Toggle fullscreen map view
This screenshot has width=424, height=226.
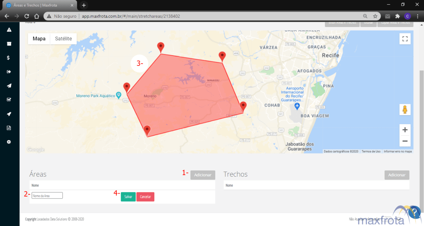405,39
